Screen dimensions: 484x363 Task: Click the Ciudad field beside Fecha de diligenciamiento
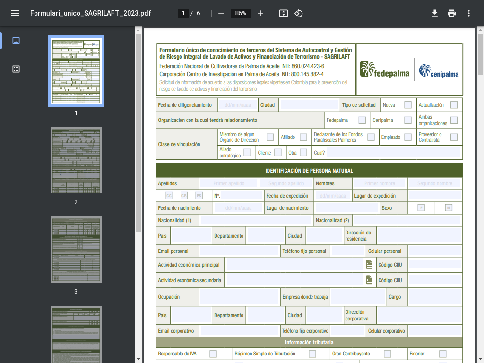tap(309, 105)
